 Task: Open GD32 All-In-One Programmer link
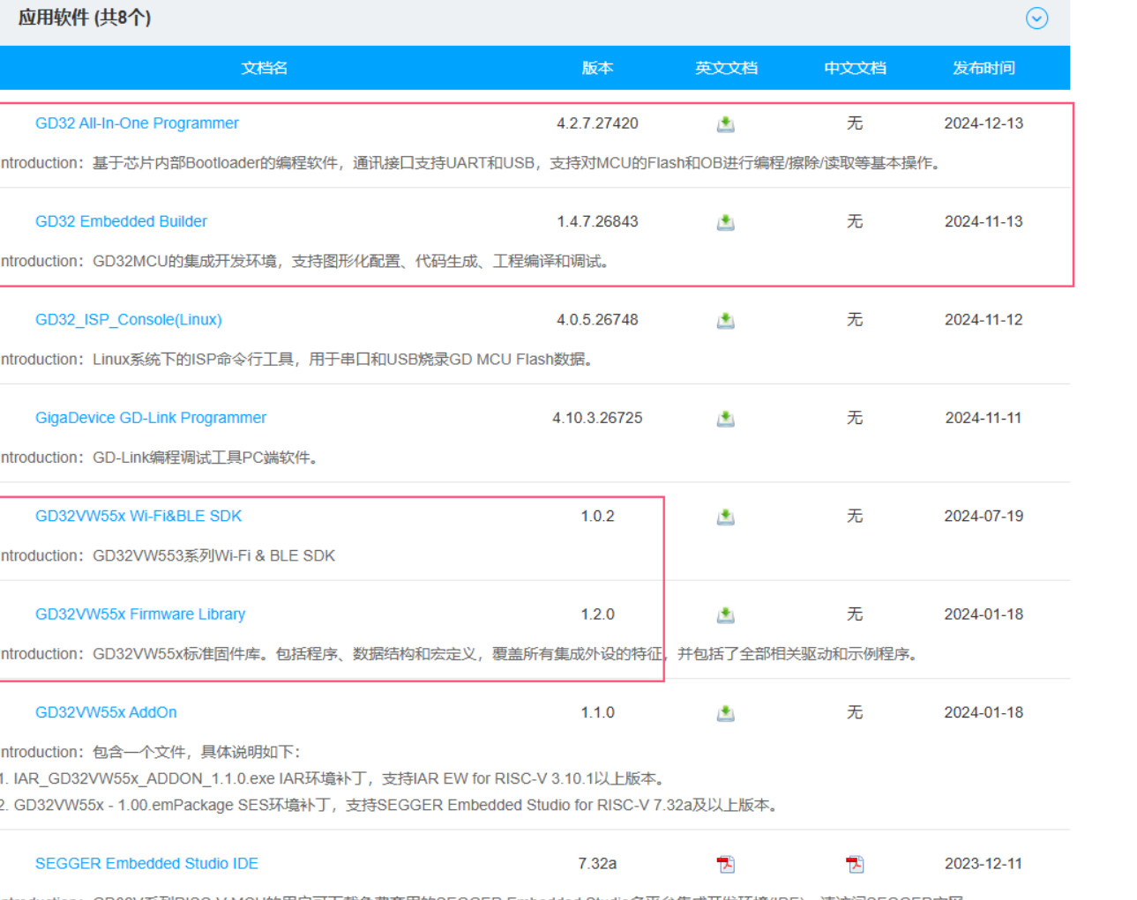pos(137,123)
